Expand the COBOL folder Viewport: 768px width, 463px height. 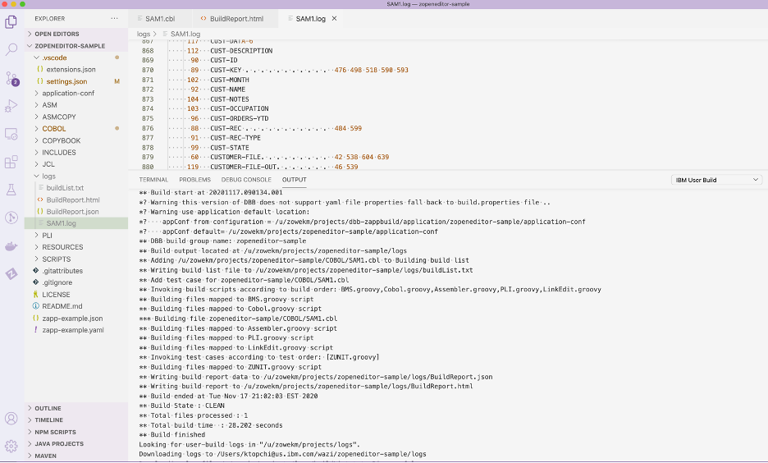tap(76, 129)
